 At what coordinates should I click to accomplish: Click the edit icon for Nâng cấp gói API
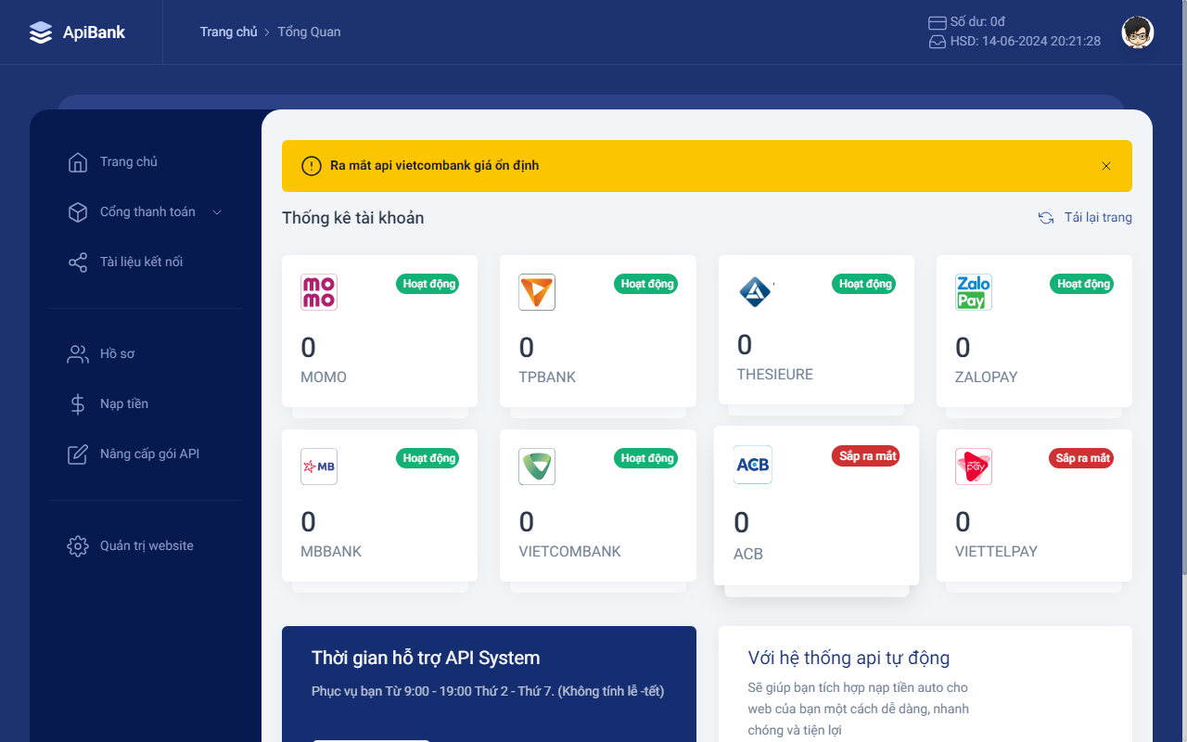click(x=78, y=454)
